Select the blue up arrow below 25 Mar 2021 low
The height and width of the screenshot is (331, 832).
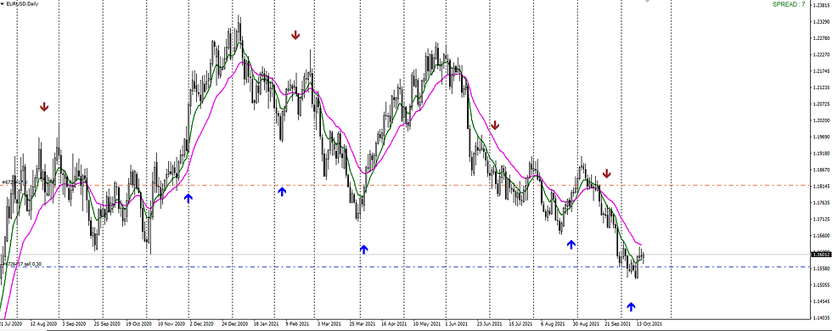click(x=363, y=250)
